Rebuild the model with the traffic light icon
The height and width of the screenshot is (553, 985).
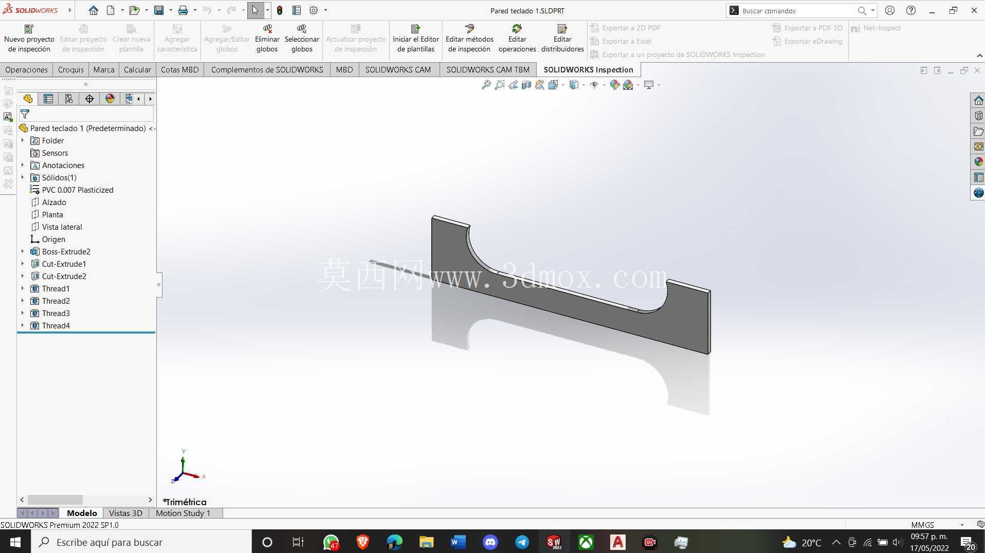pos(279,10)
